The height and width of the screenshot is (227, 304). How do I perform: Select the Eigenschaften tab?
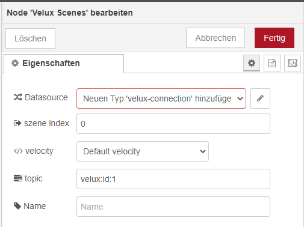[64, 63]
